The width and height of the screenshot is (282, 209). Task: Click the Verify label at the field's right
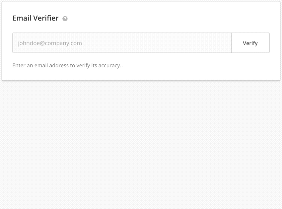[x=250, y=43]
